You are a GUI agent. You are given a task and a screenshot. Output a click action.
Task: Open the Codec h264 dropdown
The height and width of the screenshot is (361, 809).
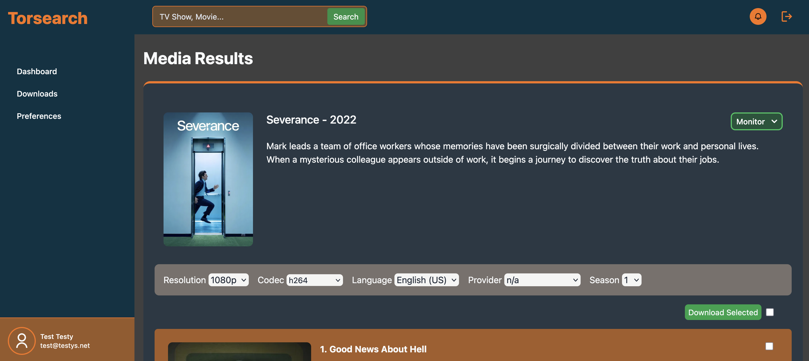pyautogui.click(x=314, y=280)
